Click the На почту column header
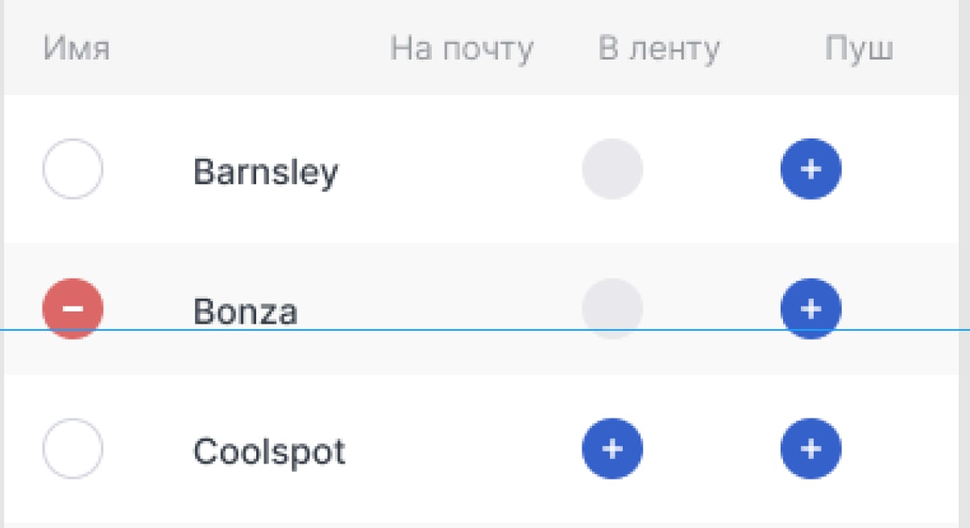The width and height of the screenshot is (970, 528). [x=462, y=50]
